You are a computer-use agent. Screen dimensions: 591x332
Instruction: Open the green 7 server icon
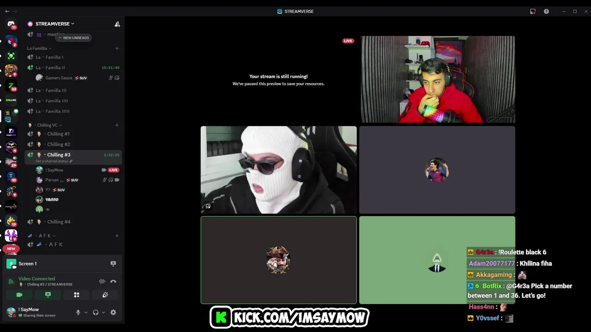click(11, 86)
